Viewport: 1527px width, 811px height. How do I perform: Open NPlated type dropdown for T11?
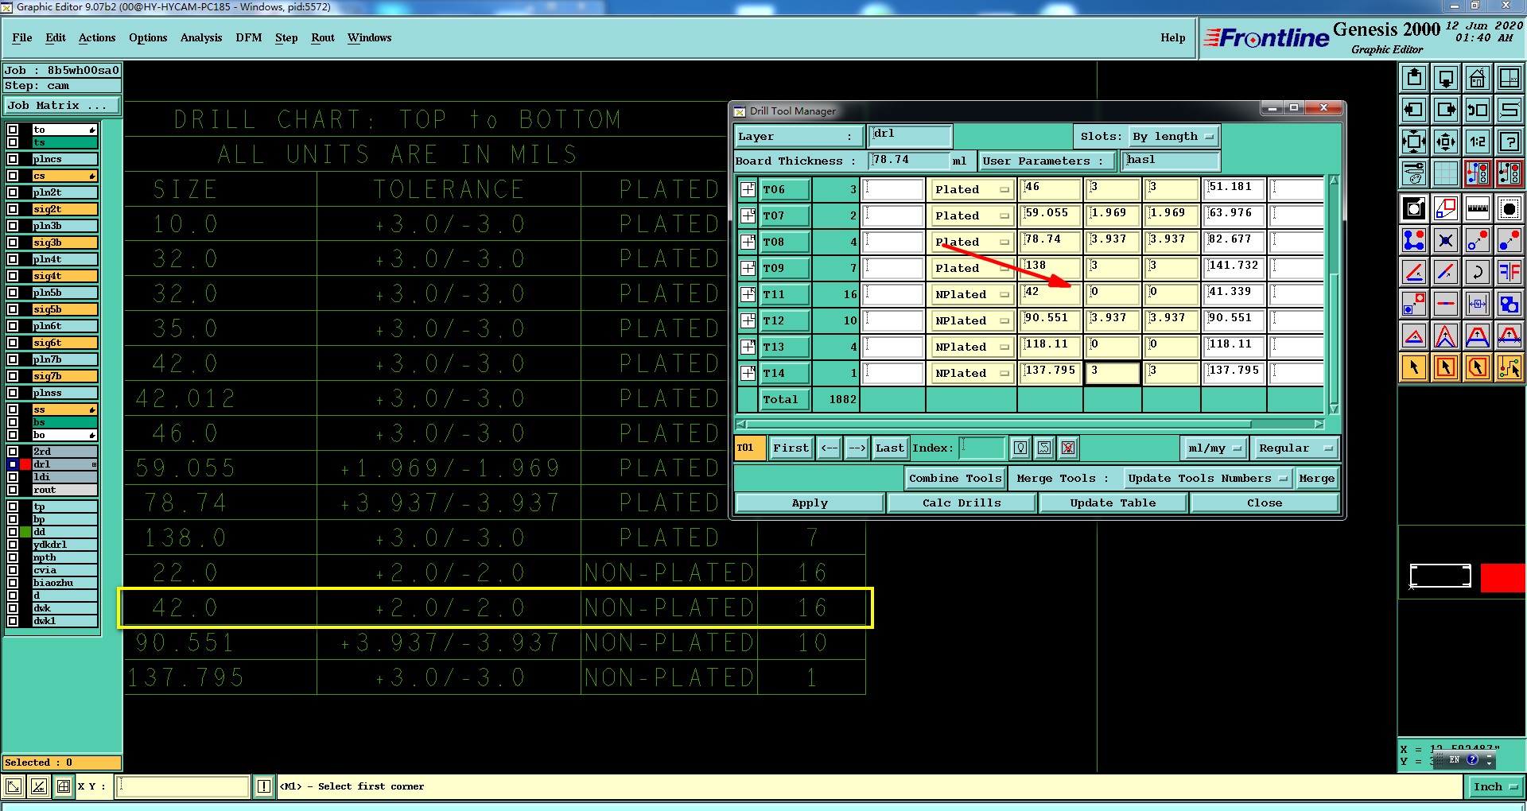[x=971, y=294]
